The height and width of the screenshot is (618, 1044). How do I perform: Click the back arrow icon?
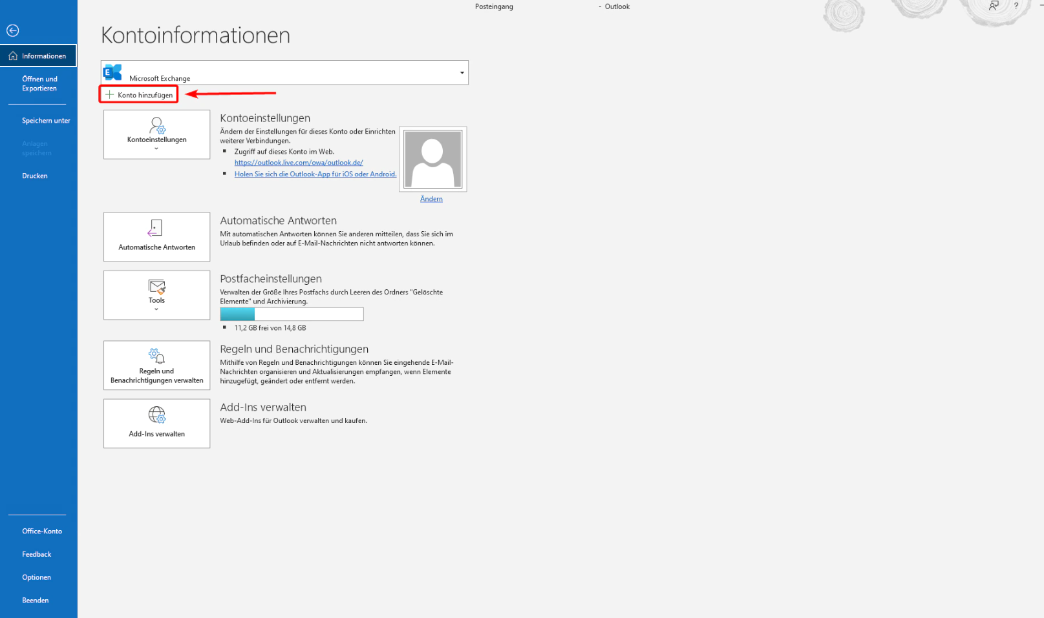[x=12, y=30]
